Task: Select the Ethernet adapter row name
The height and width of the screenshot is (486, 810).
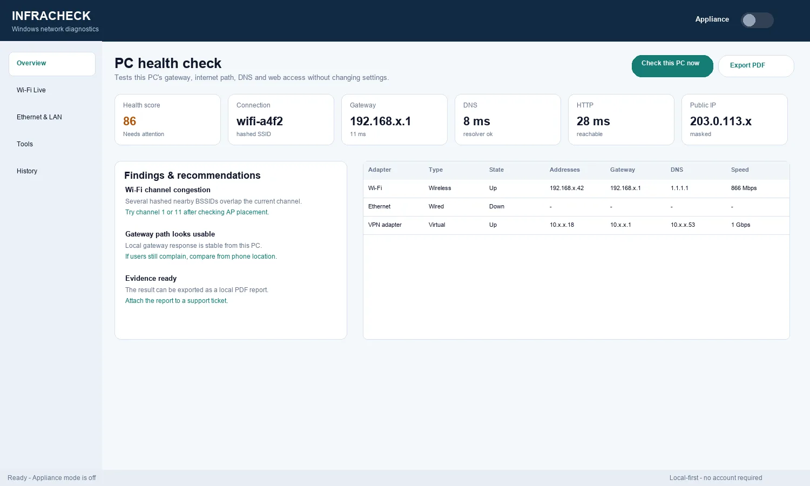Action: (x=379, y=206)
